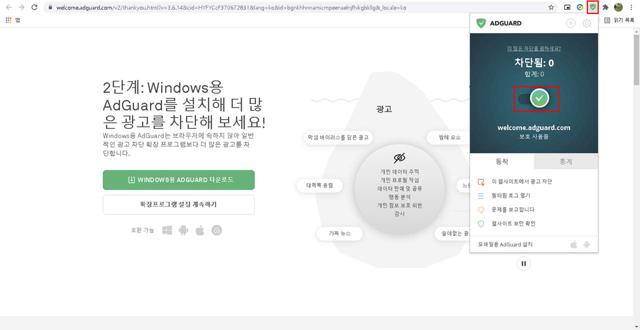Open the 앱 apps shortcut in bookmarks bar
The image size is (640, 330).
pos(12,20)
